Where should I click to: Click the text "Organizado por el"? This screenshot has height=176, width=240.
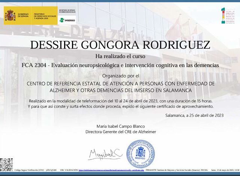[121, 76]
